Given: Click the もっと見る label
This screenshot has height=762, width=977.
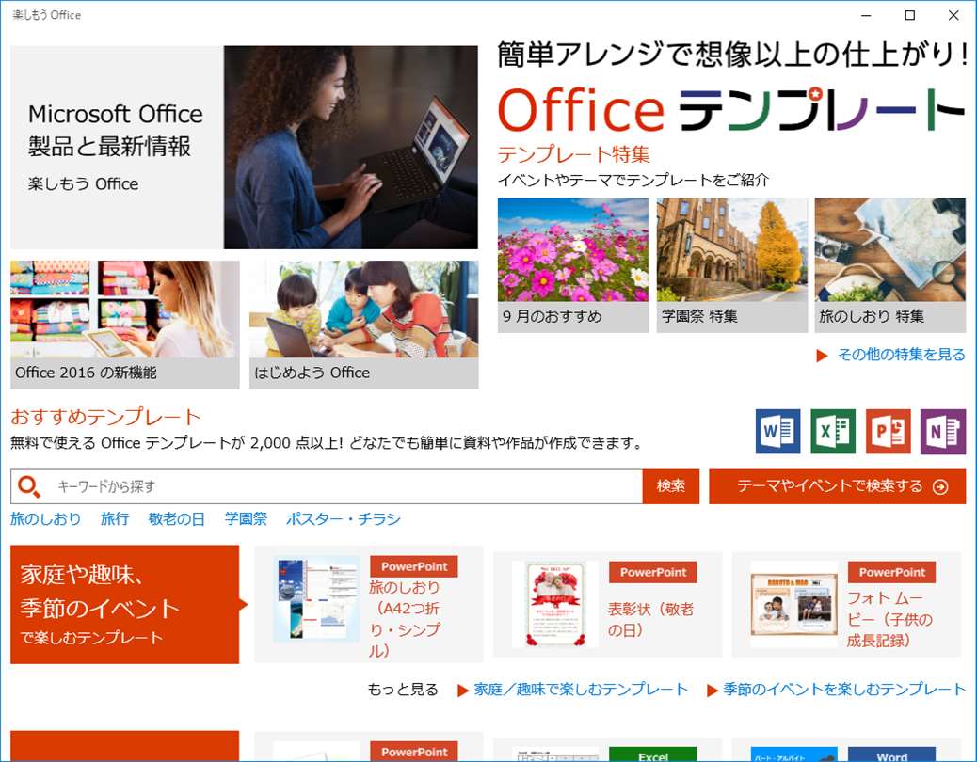Looking at the screenshot, I should 403,690.
